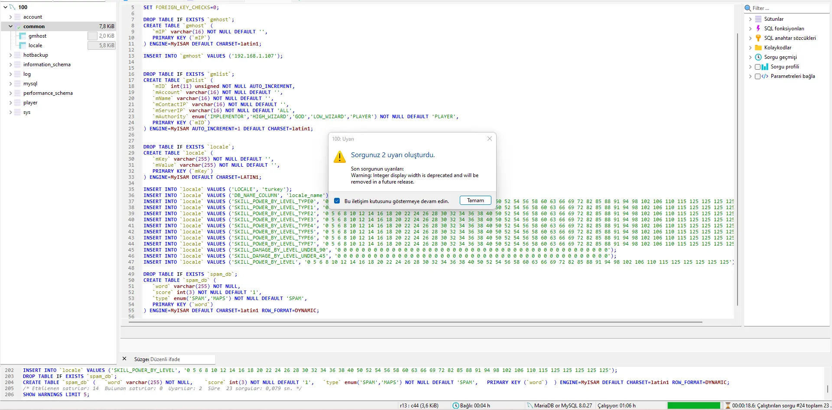The image size is (832, 410).
Task: Collapse the common database
Action: [10, 26]
